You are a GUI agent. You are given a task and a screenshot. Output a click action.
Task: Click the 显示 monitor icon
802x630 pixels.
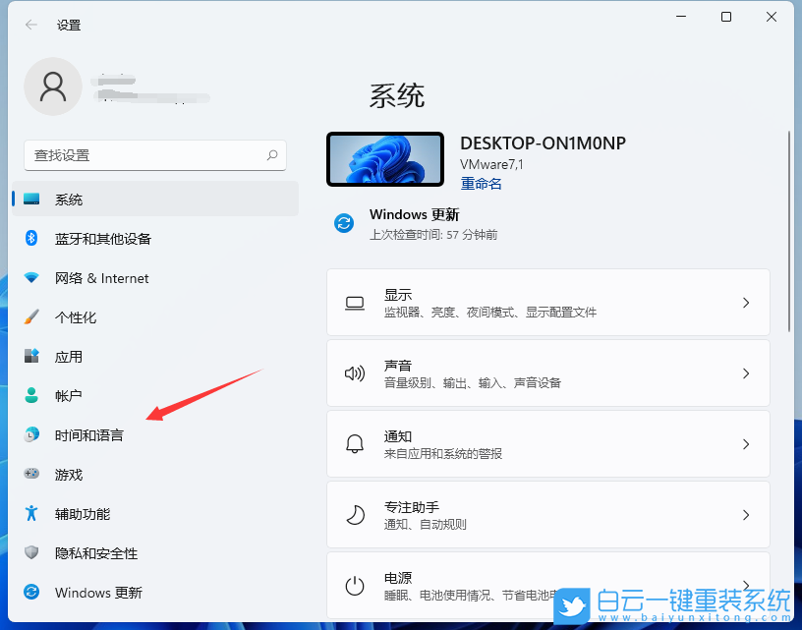(x=355, y=302)
